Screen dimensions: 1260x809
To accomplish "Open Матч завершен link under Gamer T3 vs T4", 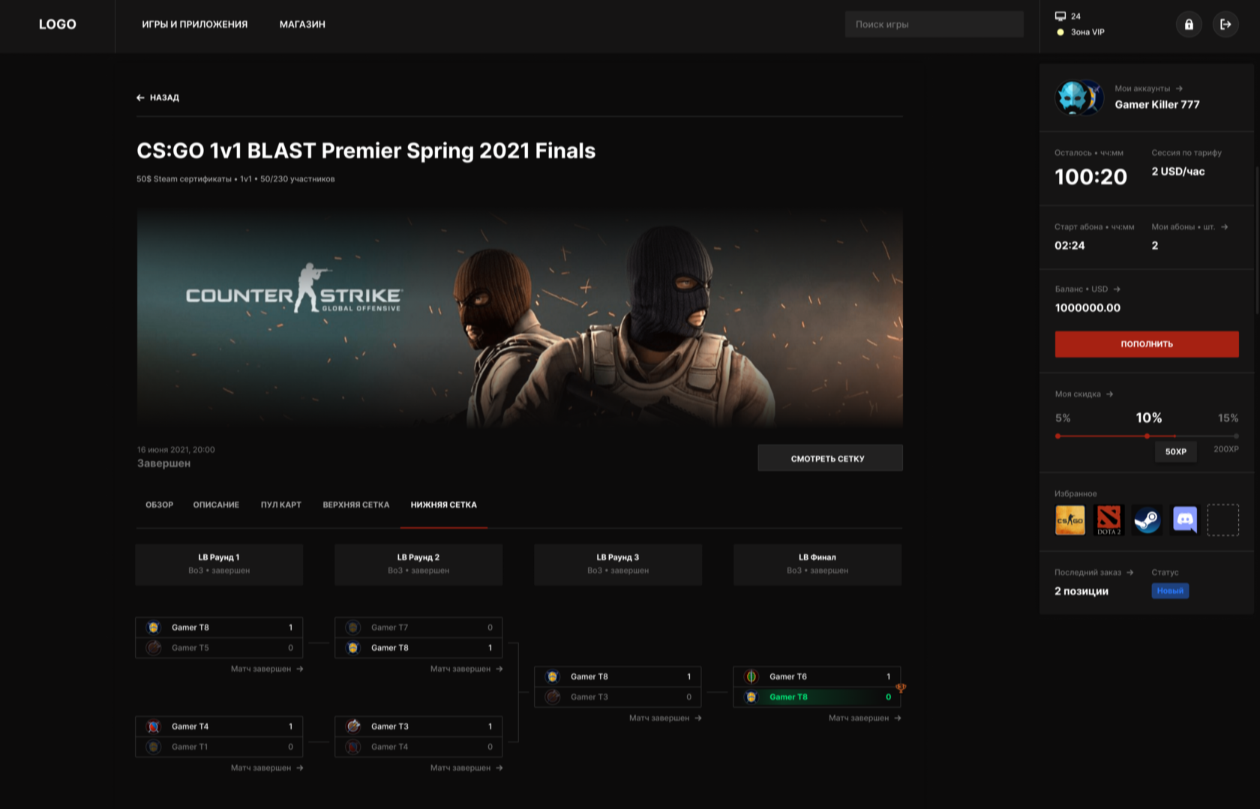I will (466, 768).
